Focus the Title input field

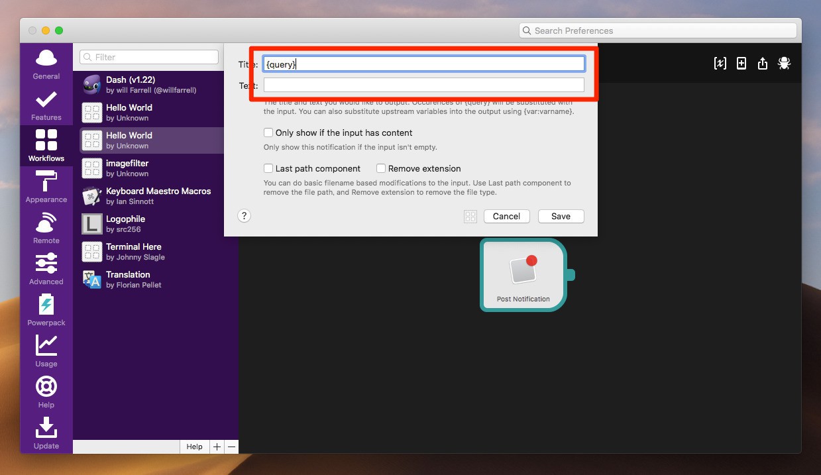coord(424,64)
